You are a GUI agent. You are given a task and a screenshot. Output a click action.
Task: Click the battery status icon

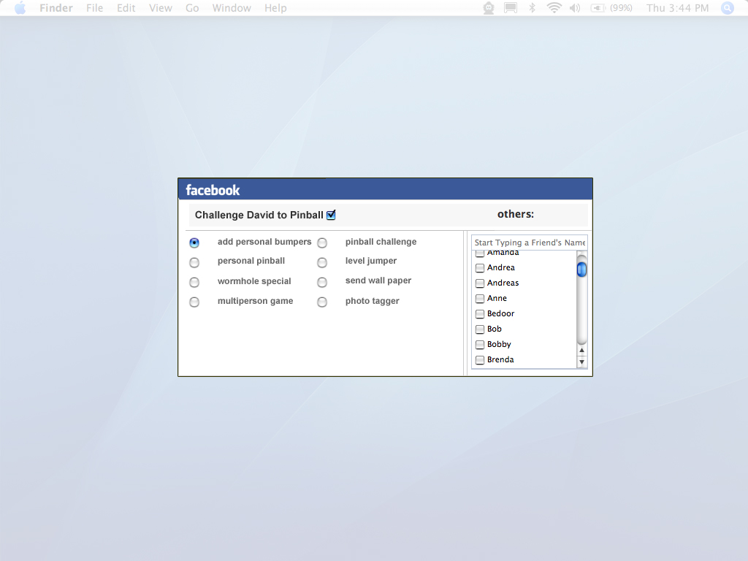(598, 8)
